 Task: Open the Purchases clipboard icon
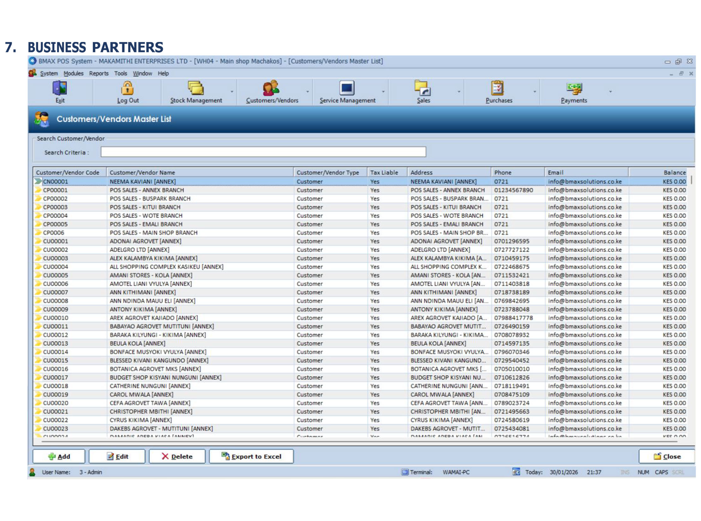(x=498, y=89)
